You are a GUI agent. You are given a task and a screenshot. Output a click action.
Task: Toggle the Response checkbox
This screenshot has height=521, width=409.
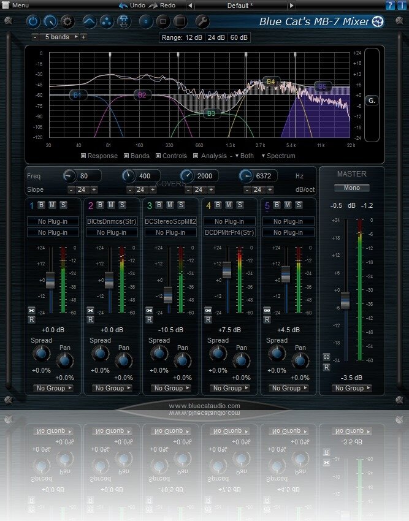pyautogui.click(x=83, y=156)
